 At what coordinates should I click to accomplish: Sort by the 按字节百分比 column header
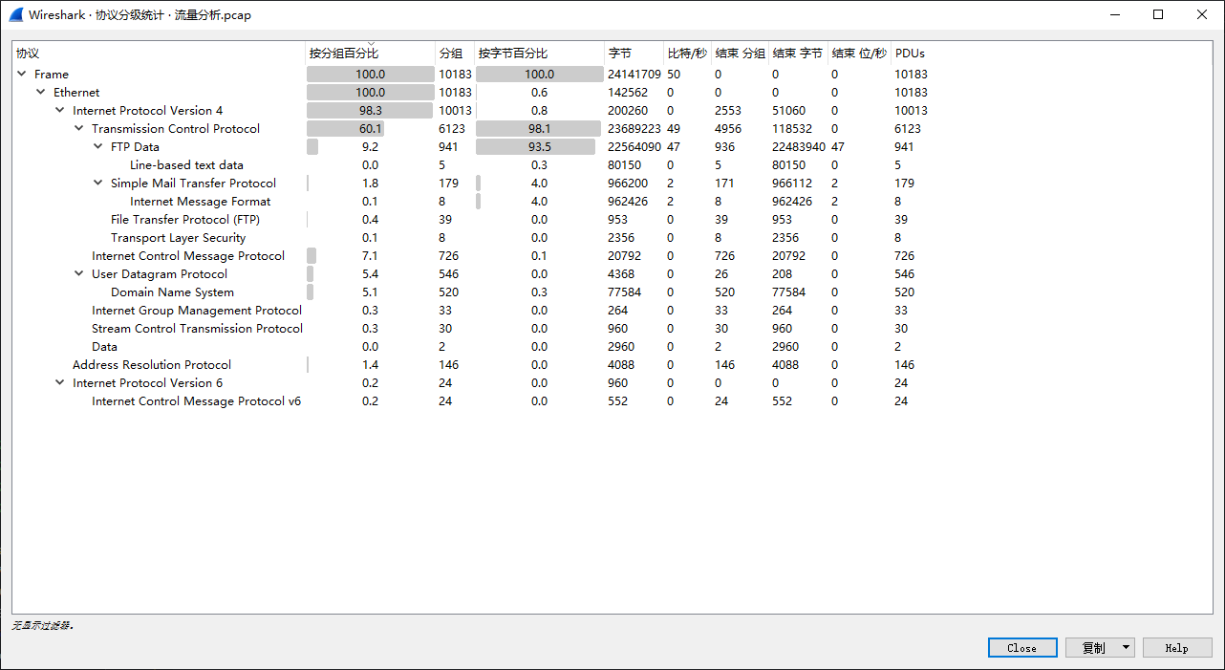point(540,54)
